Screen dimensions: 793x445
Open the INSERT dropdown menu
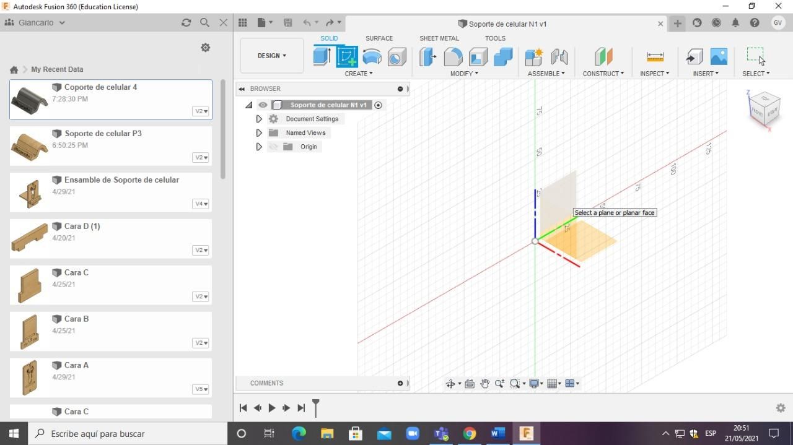706,74
